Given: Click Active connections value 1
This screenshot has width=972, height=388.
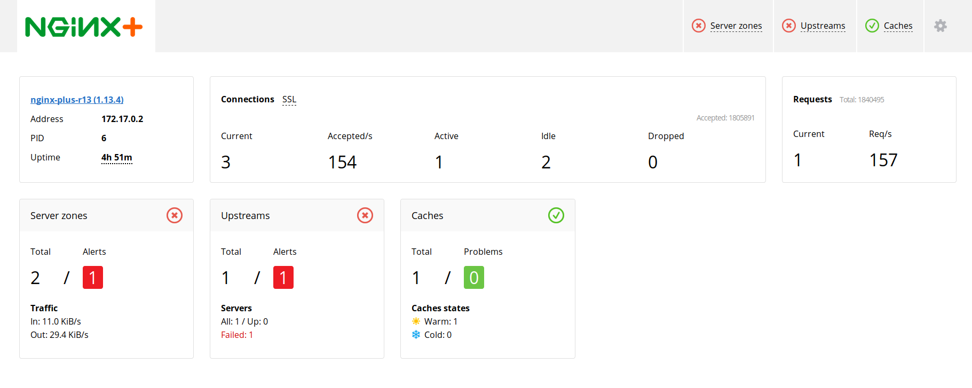Looking at the screenshot, I should point(439,162).
